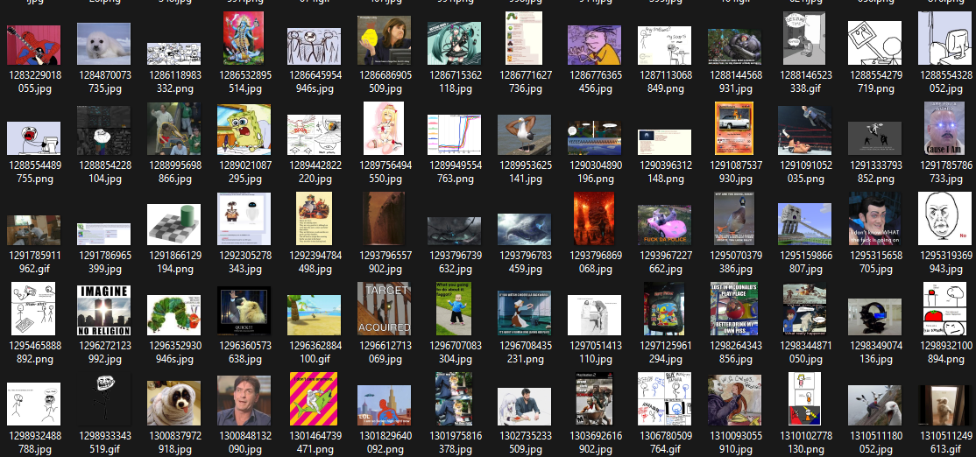
Task: Open teal-haired anime image 1286715362118.jpg
Action: [455, 44]
